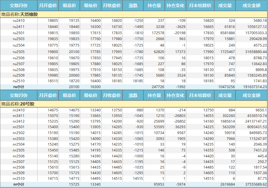Select the 月末结算价 header in the 20号胶 table
The image size is (268, 188).
(x=200, y=95)
